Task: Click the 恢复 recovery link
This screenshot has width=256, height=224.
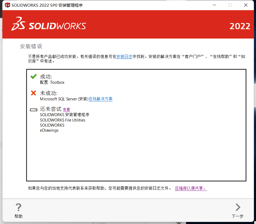Action: coord(66,109)
